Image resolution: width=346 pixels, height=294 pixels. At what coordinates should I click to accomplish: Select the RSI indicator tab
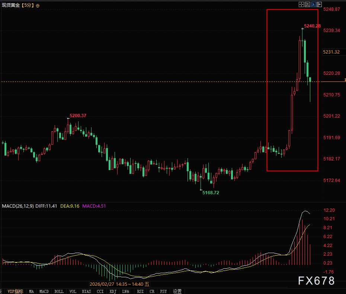[x=140, y=291]
